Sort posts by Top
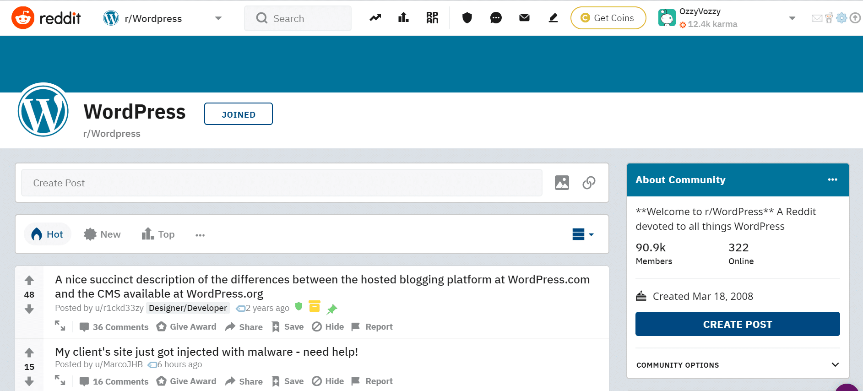 158,234
